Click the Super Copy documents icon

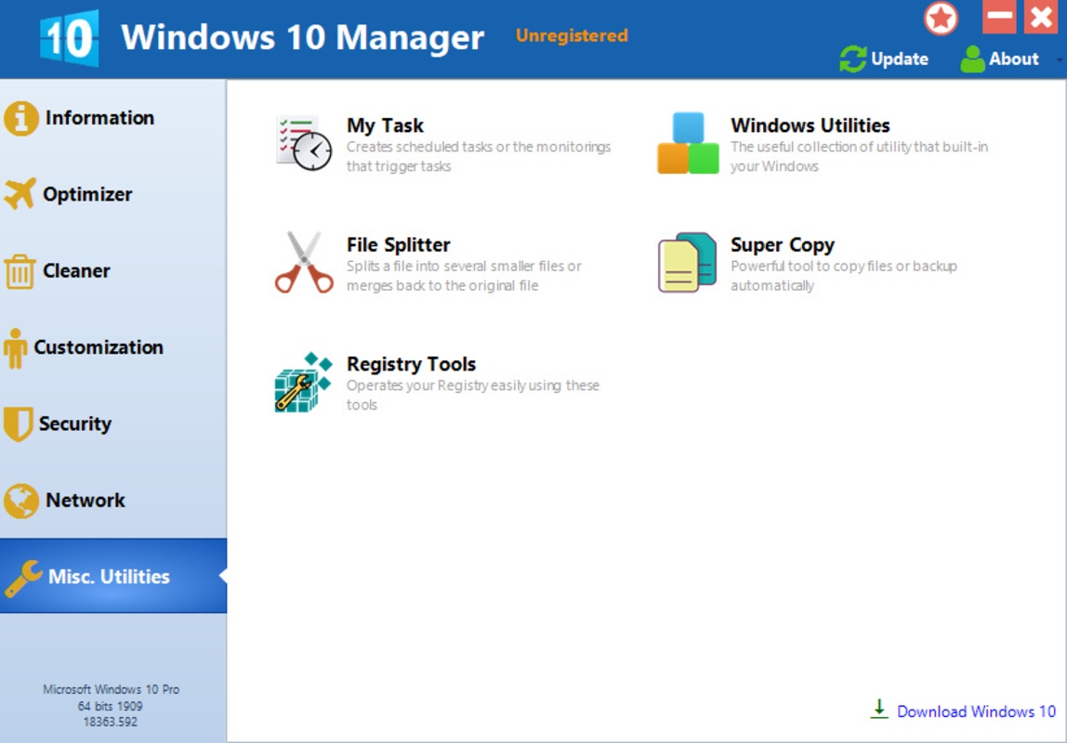(x=688, y=263)
